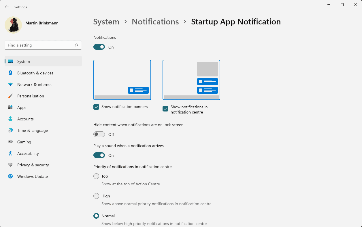Image resolution: width=362 pixels, height=227 pixels.
Task: Click the Accessibility icon
Action: pyautogui.click(x=10, y=153)
